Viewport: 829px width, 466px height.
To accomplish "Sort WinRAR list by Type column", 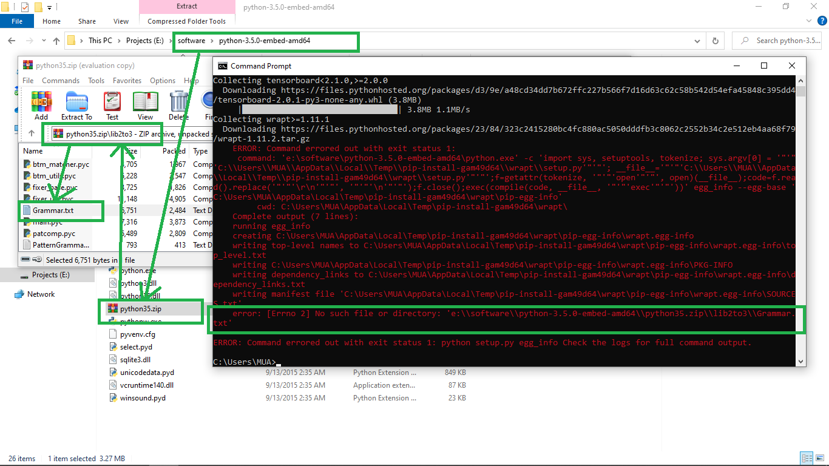I will tap(201, 151).
